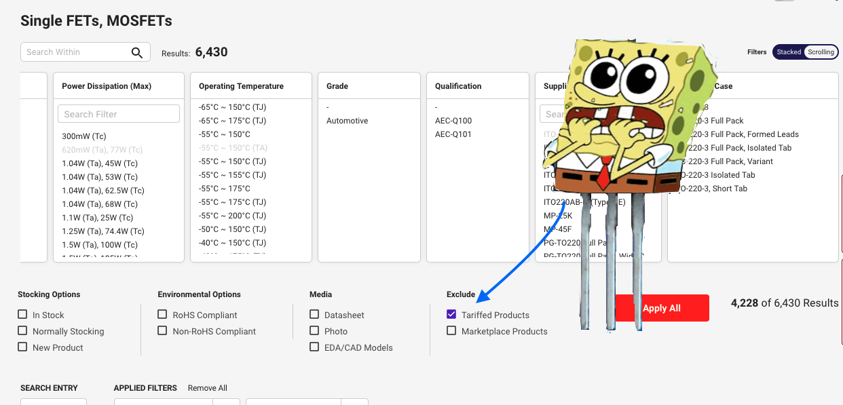Click the Remove All filters link
This screenshot has width=843, height=405.
coord(208,388)
